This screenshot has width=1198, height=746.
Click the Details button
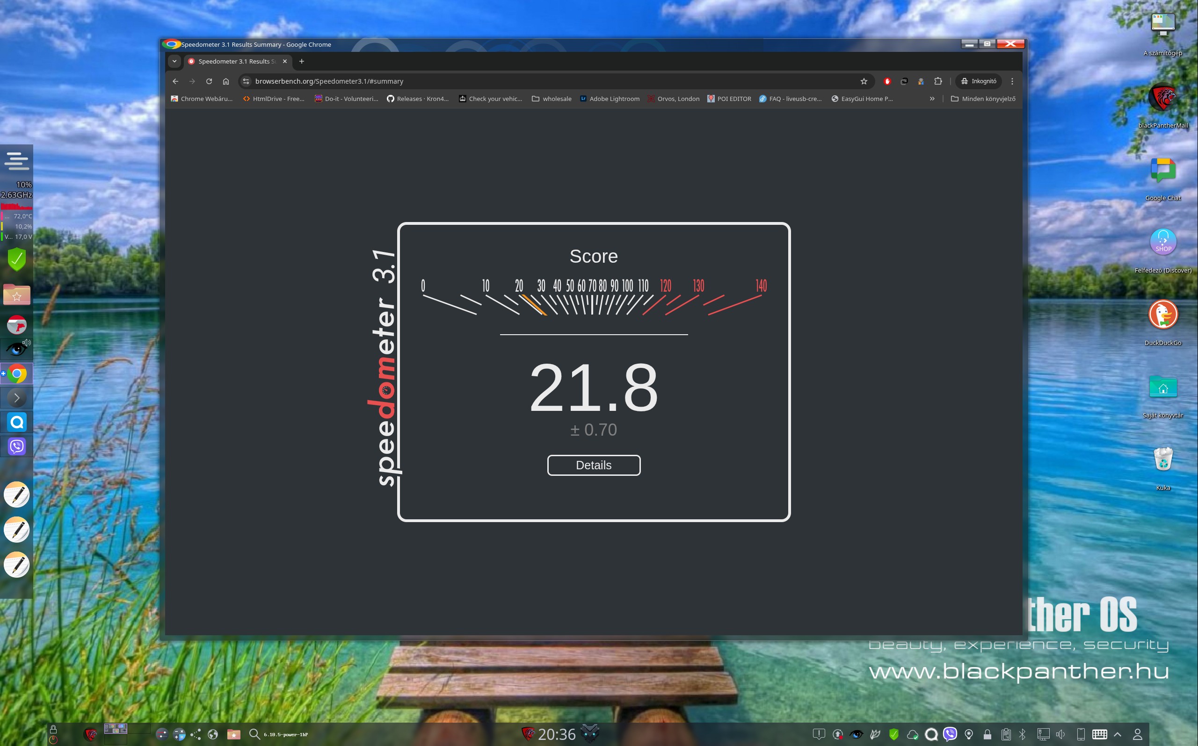[x=593, y=465]
